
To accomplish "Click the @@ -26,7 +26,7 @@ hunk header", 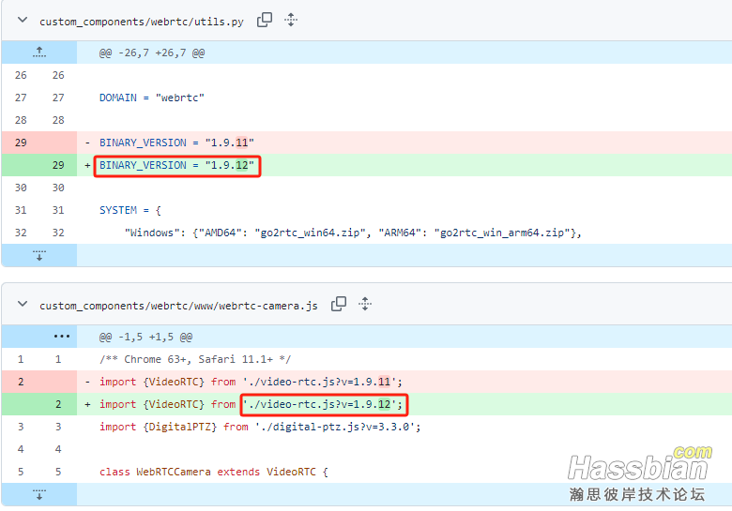I will [151, 54].
